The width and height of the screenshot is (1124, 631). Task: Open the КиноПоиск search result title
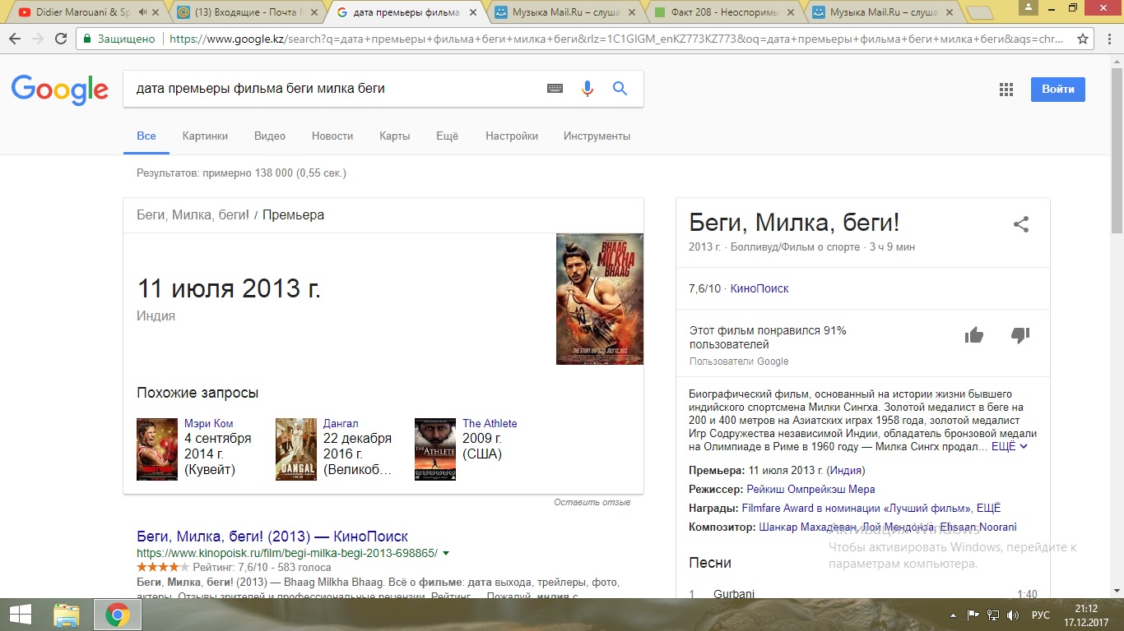[272, 537]
